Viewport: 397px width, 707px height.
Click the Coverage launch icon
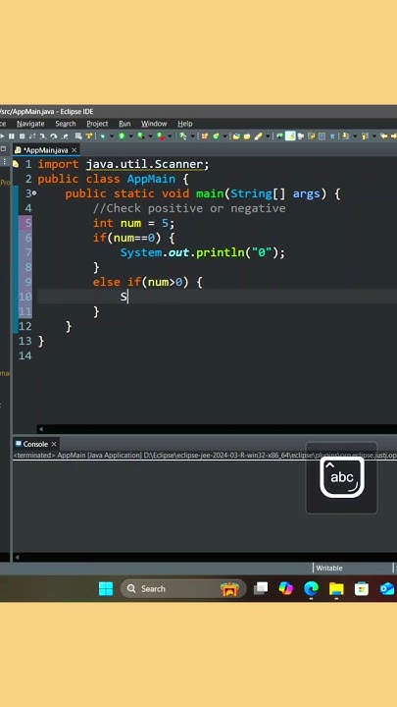click(x=141, y=136)
